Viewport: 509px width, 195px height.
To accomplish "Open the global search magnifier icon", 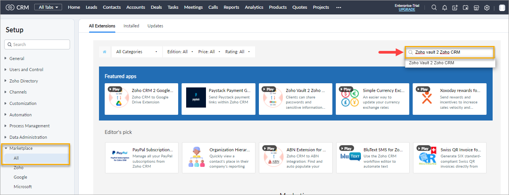I will pyautogui.click(x=434, y=8).
